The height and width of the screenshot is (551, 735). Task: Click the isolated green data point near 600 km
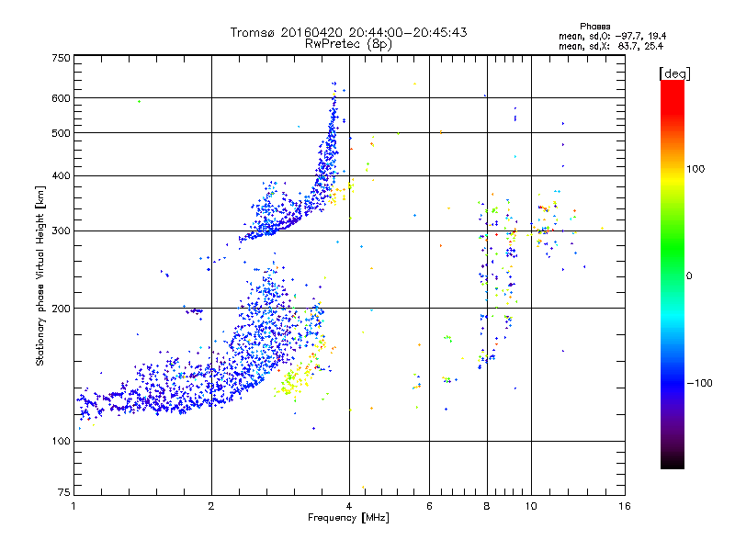point(140,101)
